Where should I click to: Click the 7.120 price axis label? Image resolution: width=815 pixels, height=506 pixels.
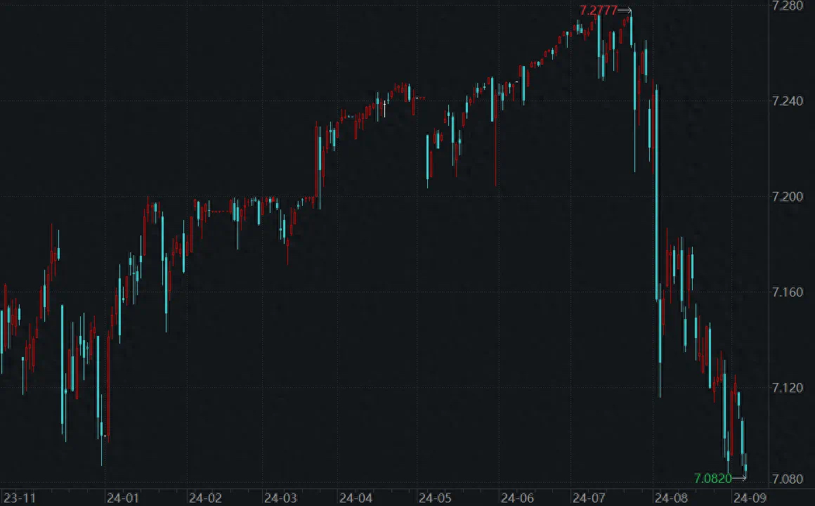[x=787, y=387]
